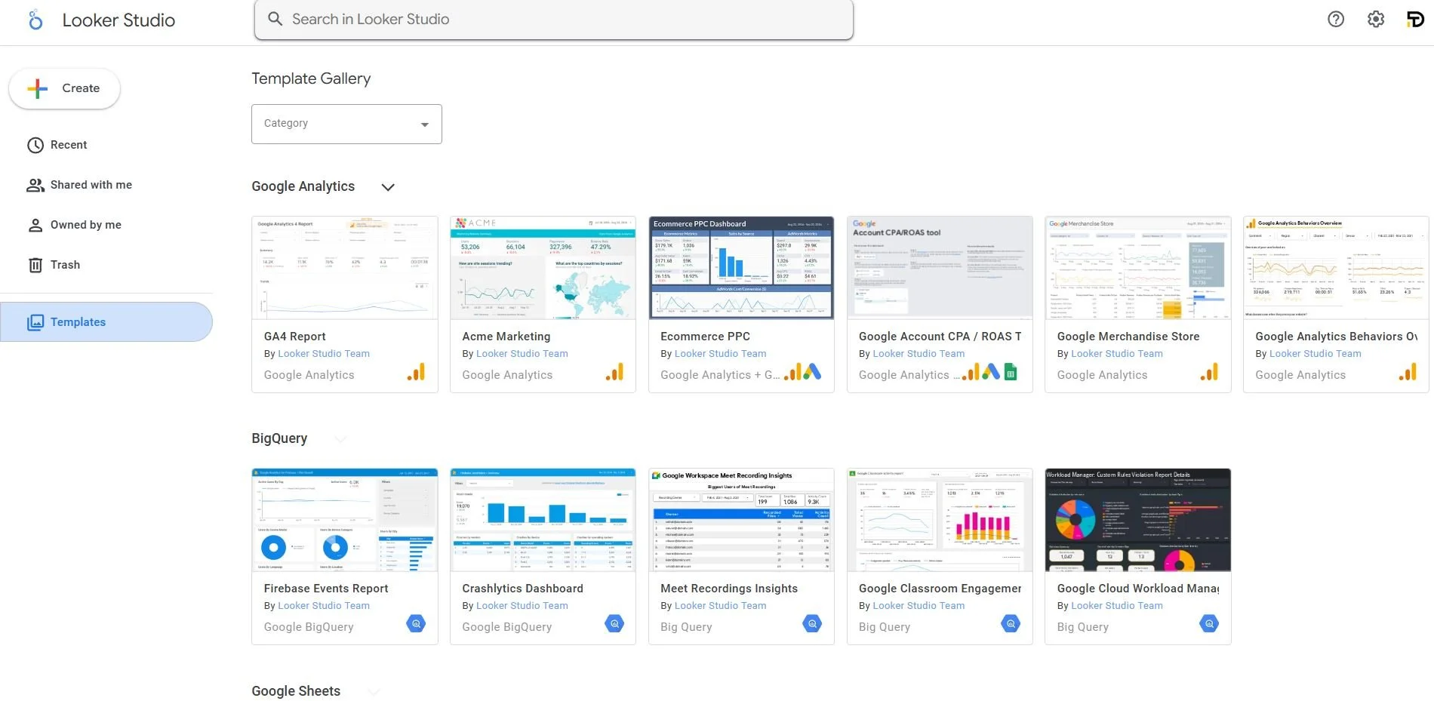Image resolution: width=1434 pixels, height=701 pixels.
Task: Click Analytics icon on Behaviors Overview card
Action: 1408,372
